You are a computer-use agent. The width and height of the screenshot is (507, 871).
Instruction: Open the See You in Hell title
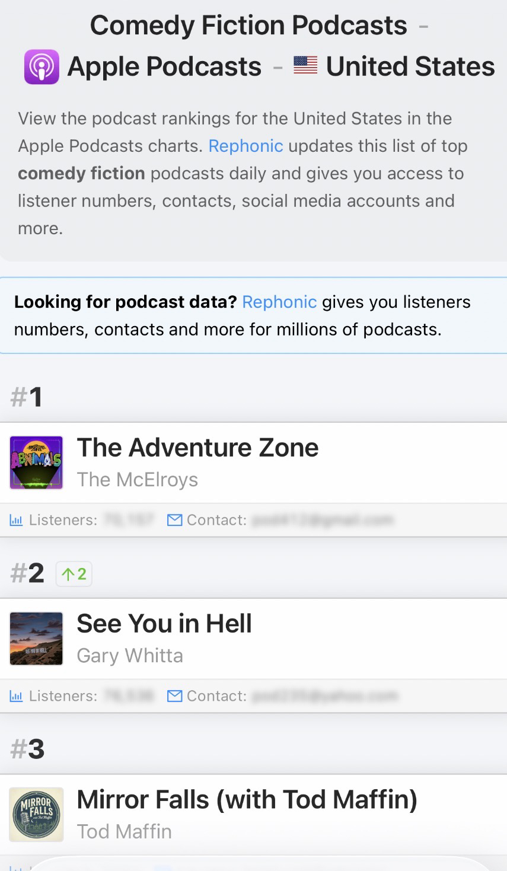click(164, 624)
